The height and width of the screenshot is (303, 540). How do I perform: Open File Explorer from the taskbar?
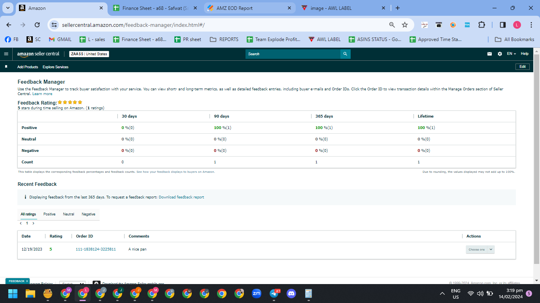click(30, 293)
